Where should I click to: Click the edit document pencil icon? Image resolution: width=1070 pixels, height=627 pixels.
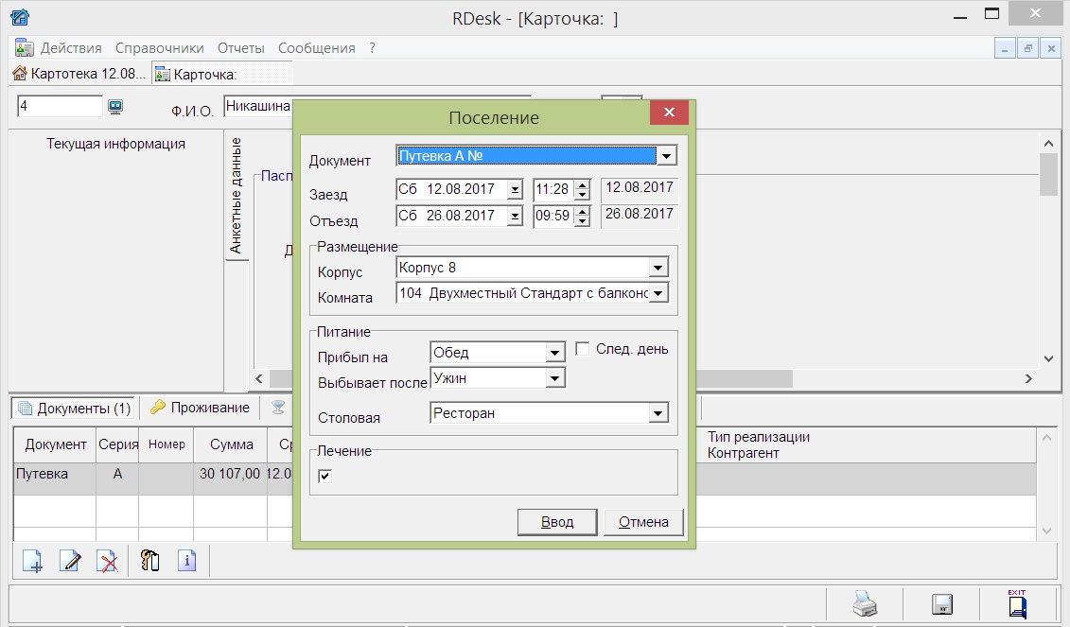[70, 561]
